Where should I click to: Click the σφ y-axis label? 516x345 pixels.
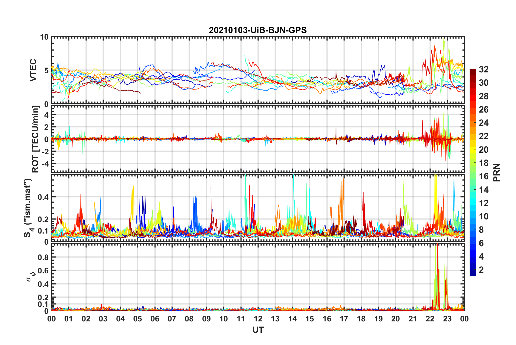point(31,277)
